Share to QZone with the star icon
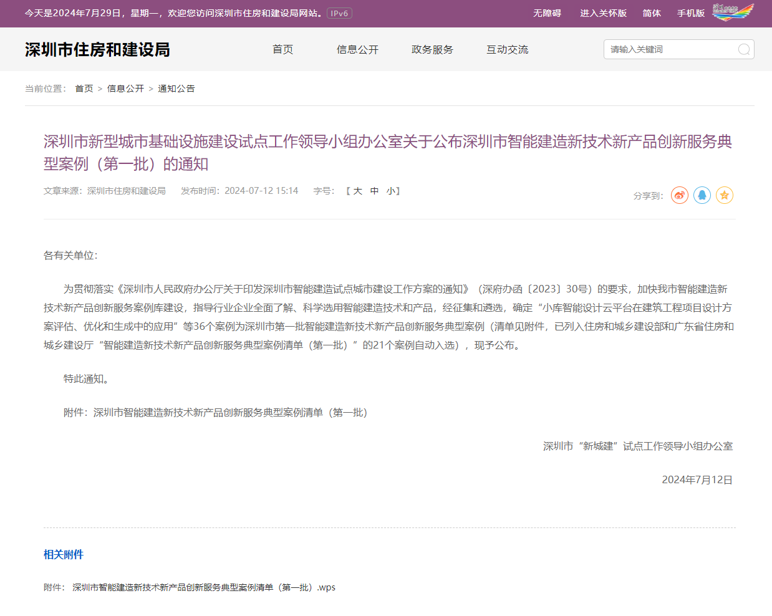 coord(724,195)
